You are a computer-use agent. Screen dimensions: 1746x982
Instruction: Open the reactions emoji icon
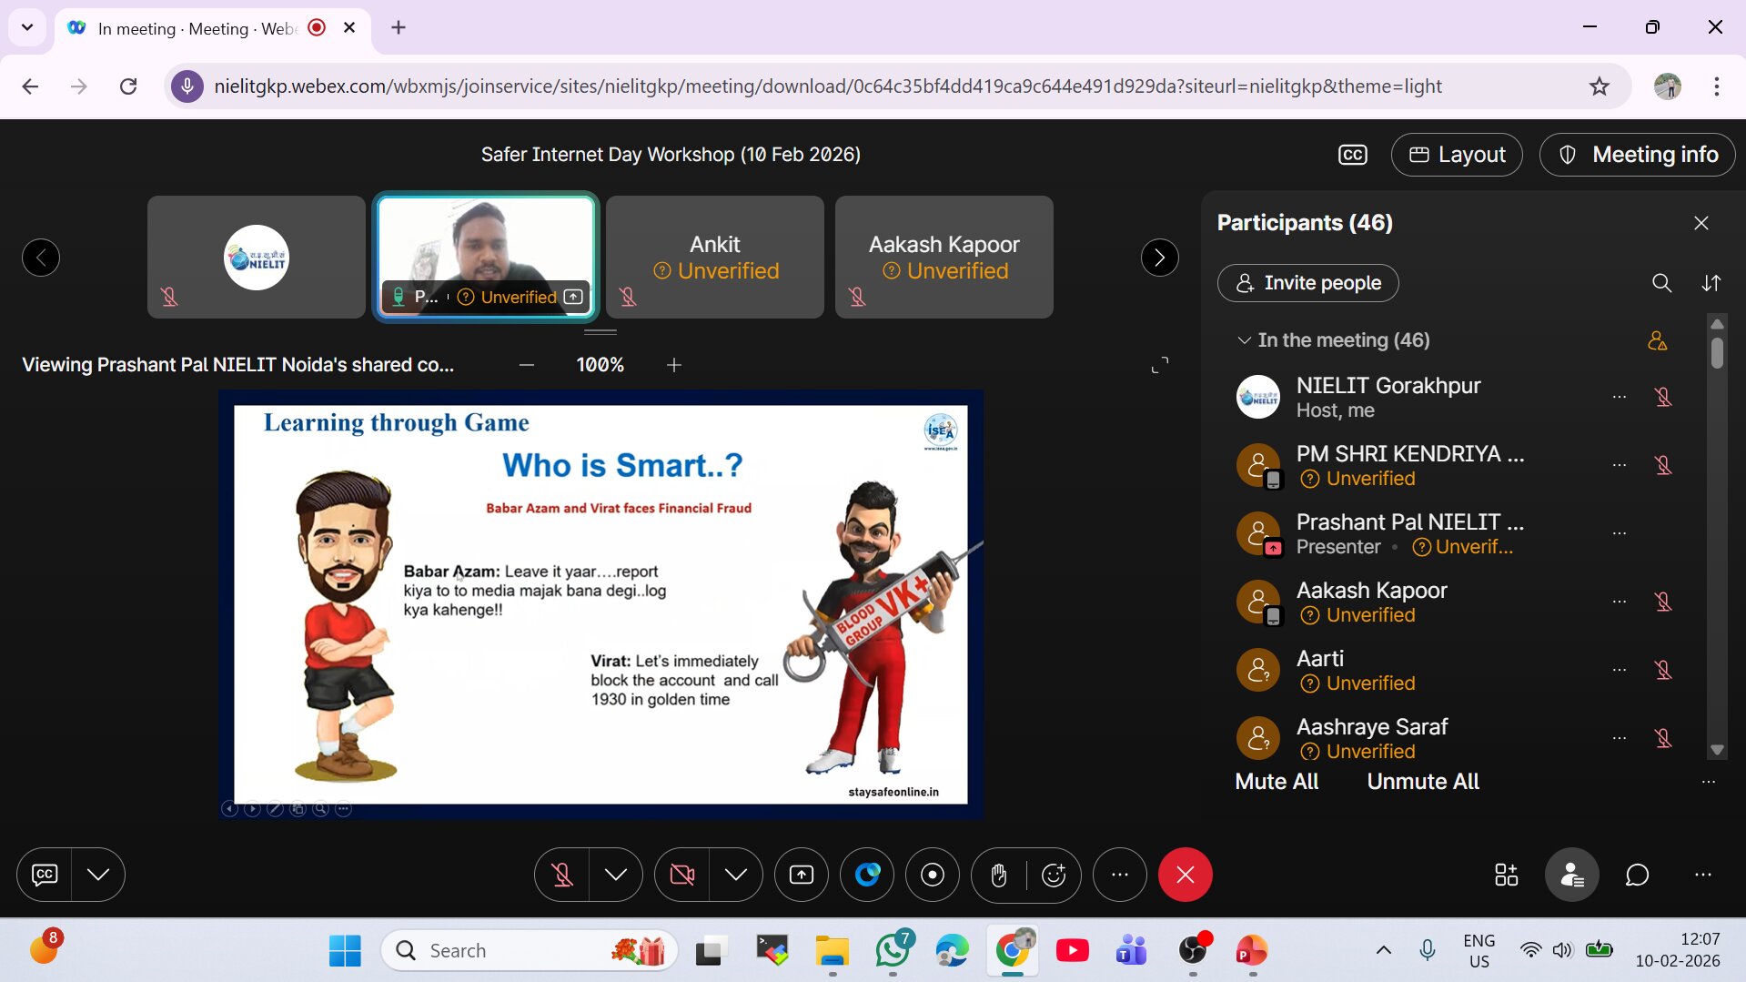click(1054, 875)
